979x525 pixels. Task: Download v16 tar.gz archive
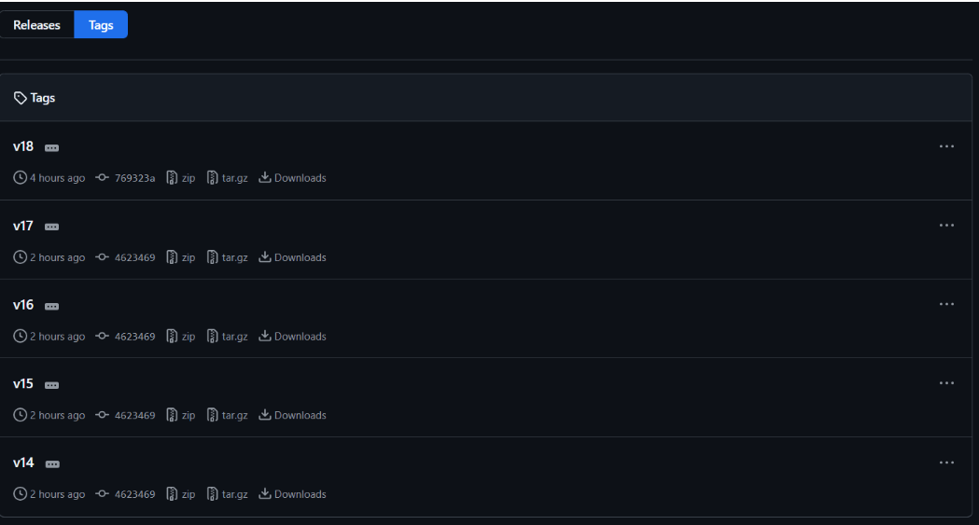tap(235, 337)
